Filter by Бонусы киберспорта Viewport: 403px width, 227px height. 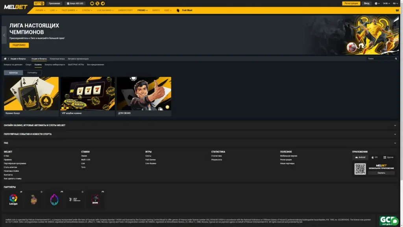click(55, 65)
